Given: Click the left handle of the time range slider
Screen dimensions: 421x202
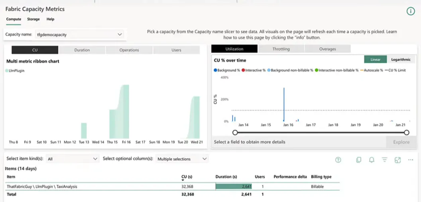Looking at the screenshot, I should click(235, 132).
